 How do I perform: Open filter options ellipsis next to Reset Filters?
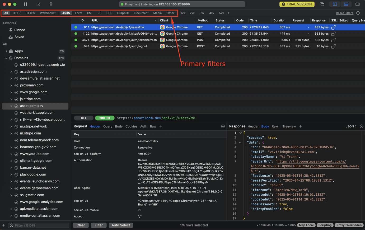coord(358,13)
